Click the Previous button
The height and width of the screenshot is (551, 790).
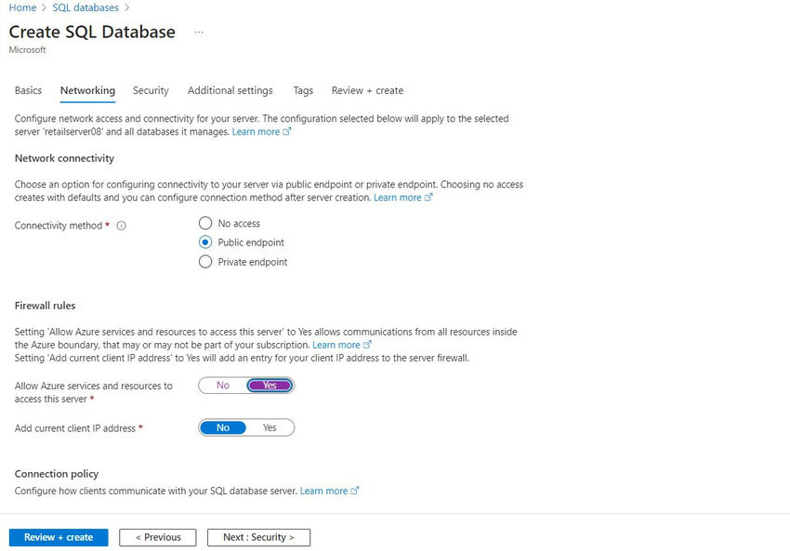pos(157,537)
